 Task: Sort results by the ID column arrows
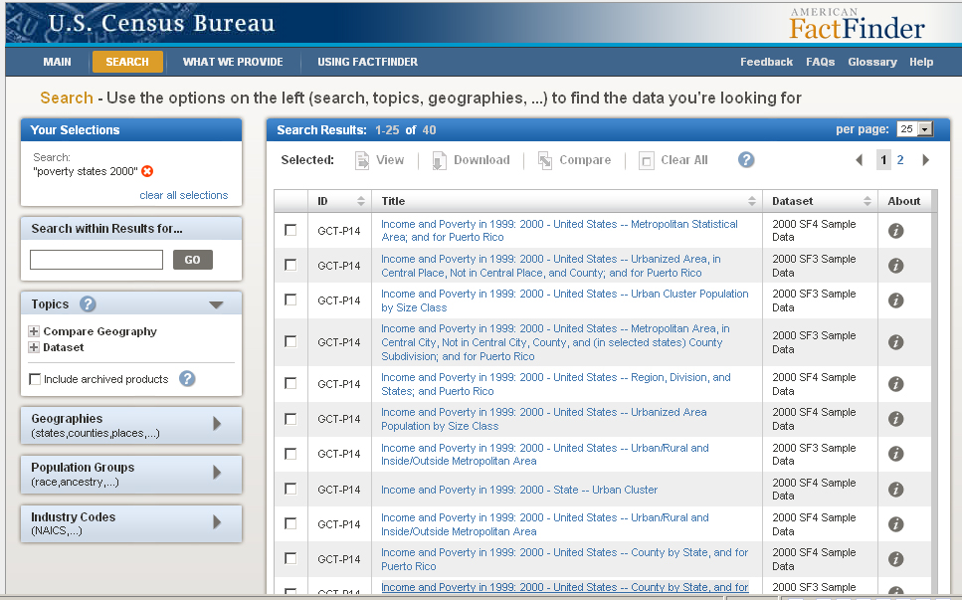361,201
